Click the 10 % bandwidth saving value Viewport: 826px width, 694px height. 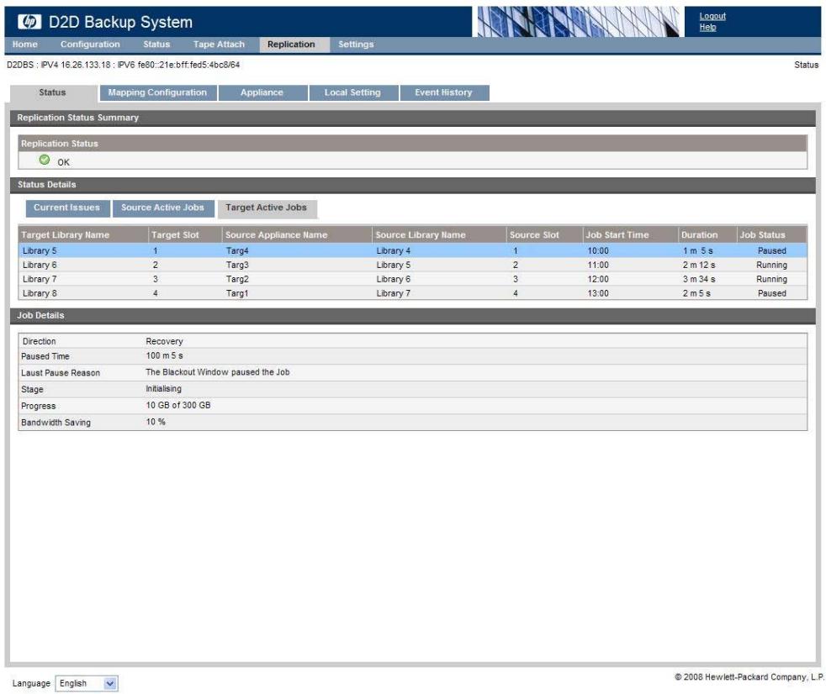(156, 422)
